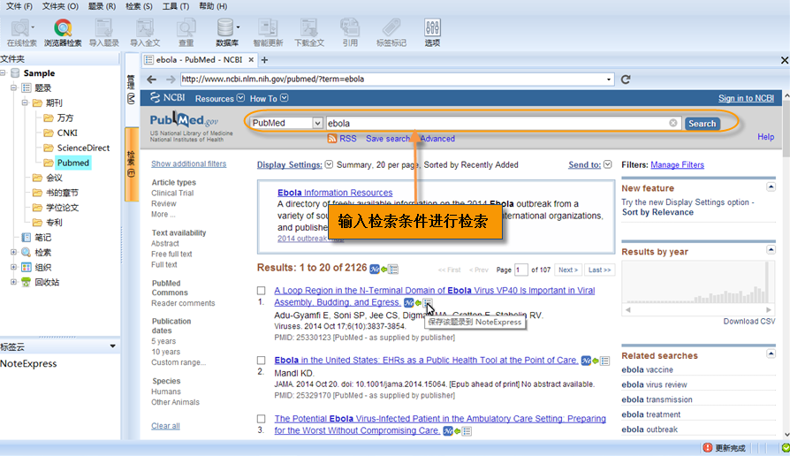790x456 pixels.
Task: Click the blue Search button
Action: [x=702, y=124]
